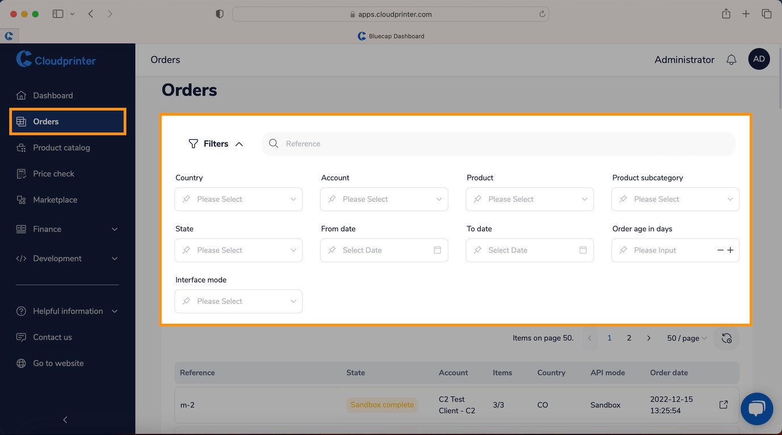Open the Country filter dropdown

pyautogui.click(x=238, y=199)
